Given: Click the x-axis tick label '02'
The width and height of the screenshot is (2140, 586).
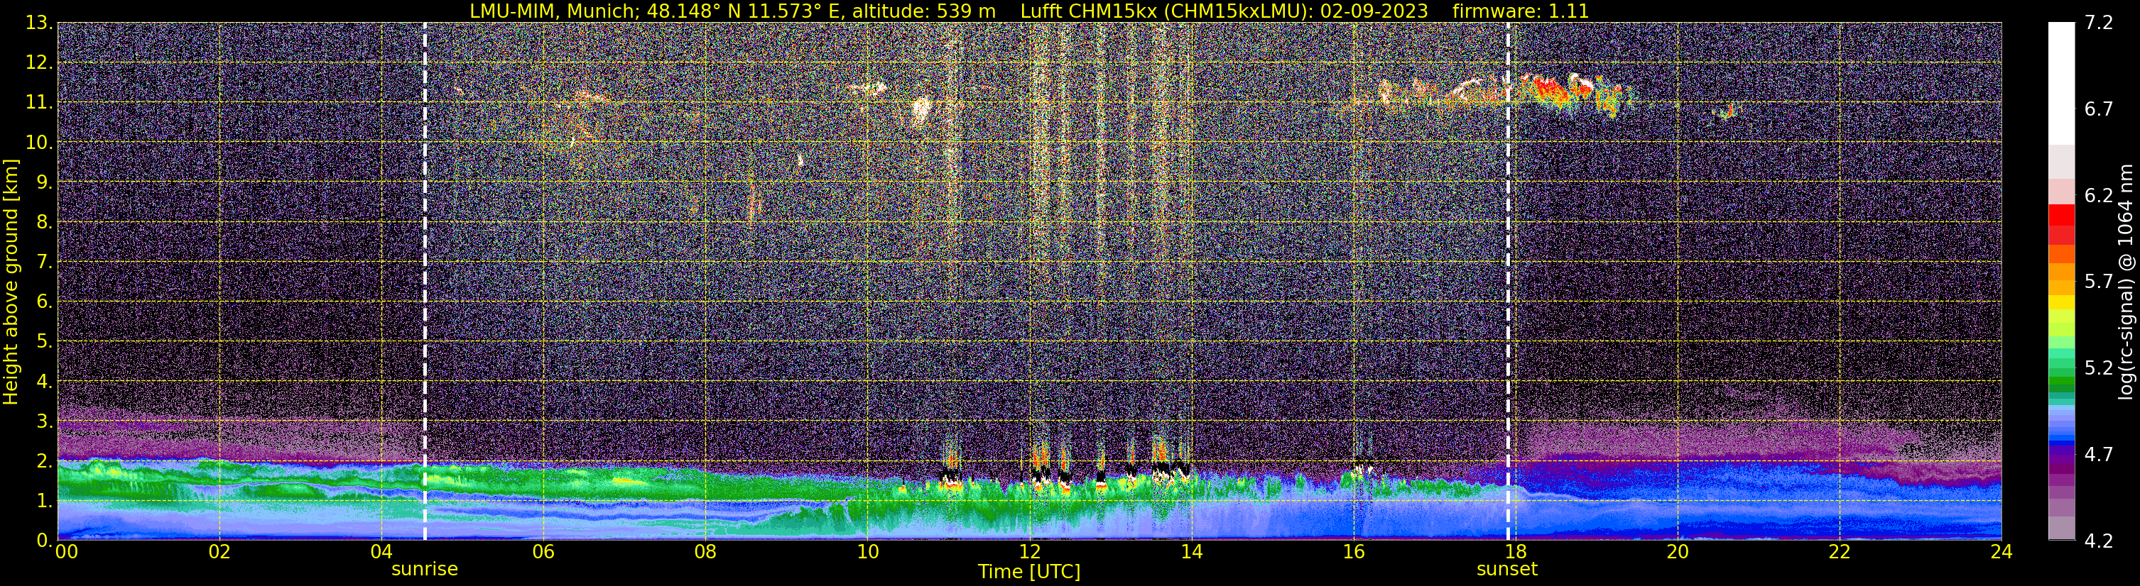Looking at the screenshot, I should pyautogui.click(x=219, y=552).
